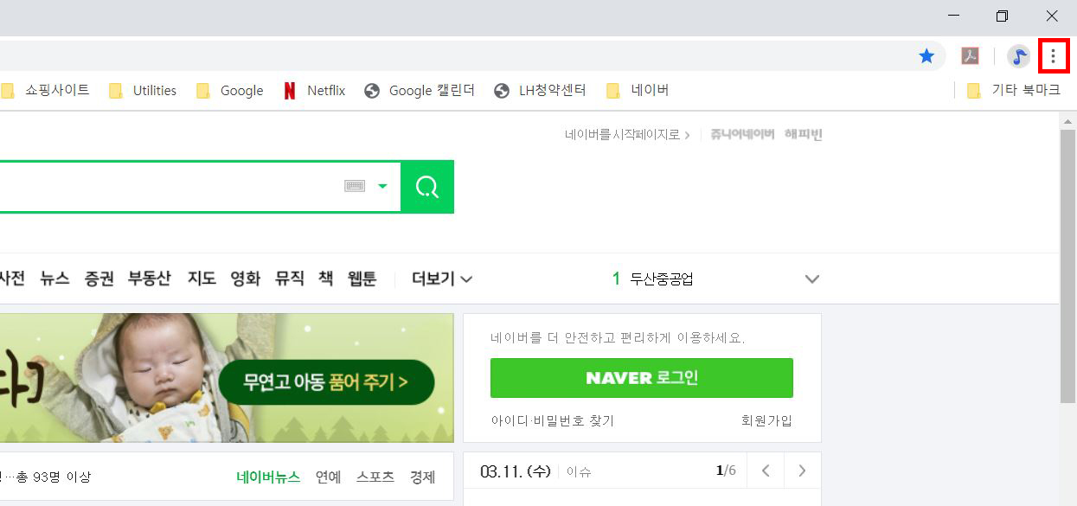
Task: Go to the 증권 menu
Action: (x=99, y=279)
